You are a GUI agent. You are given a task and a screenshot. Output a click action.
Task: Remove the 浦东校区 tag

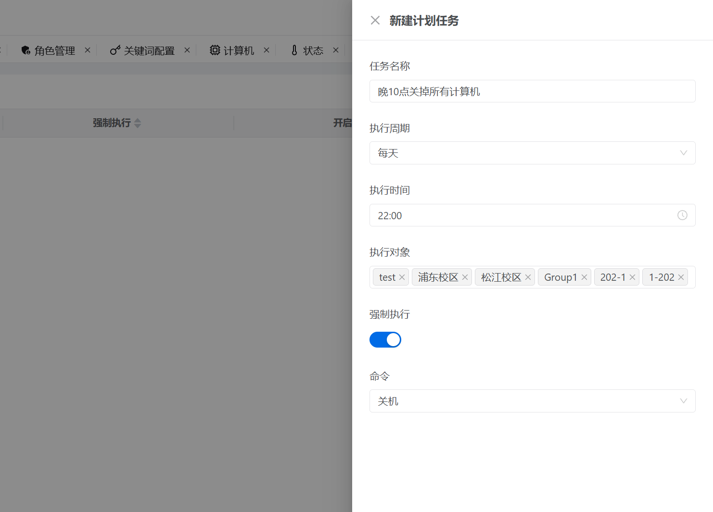pos(465,277)
